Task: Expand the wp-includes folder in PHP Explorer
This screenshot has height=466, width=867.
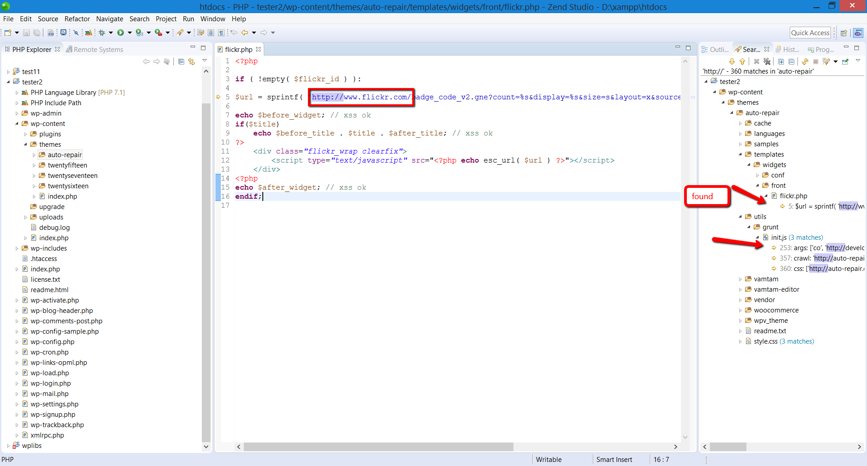Action: [17, 248]
